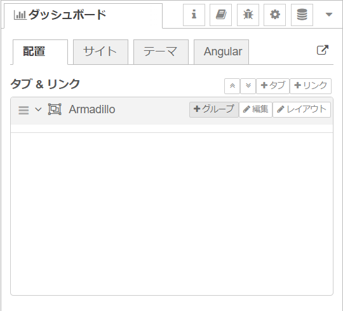343x311 pixels.
Task: Switch to the Angular tab
Action: point(222,52)
